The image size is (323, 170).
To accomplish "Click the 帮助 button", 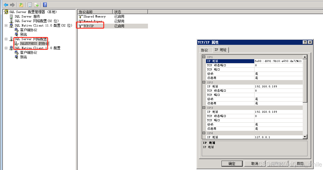I will [300, 164].
